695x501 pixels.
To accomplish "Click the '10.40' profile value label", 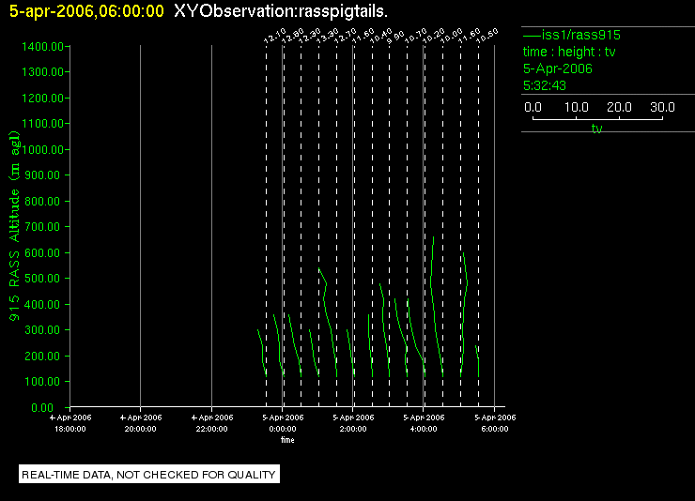I will click(381, 36).
